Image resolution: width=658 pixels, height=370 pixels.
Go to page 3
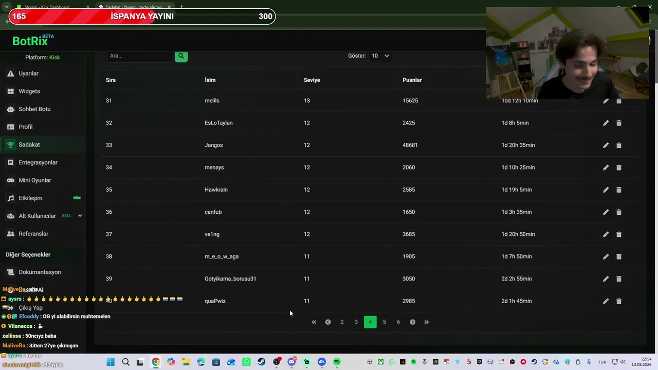point(356,322)
